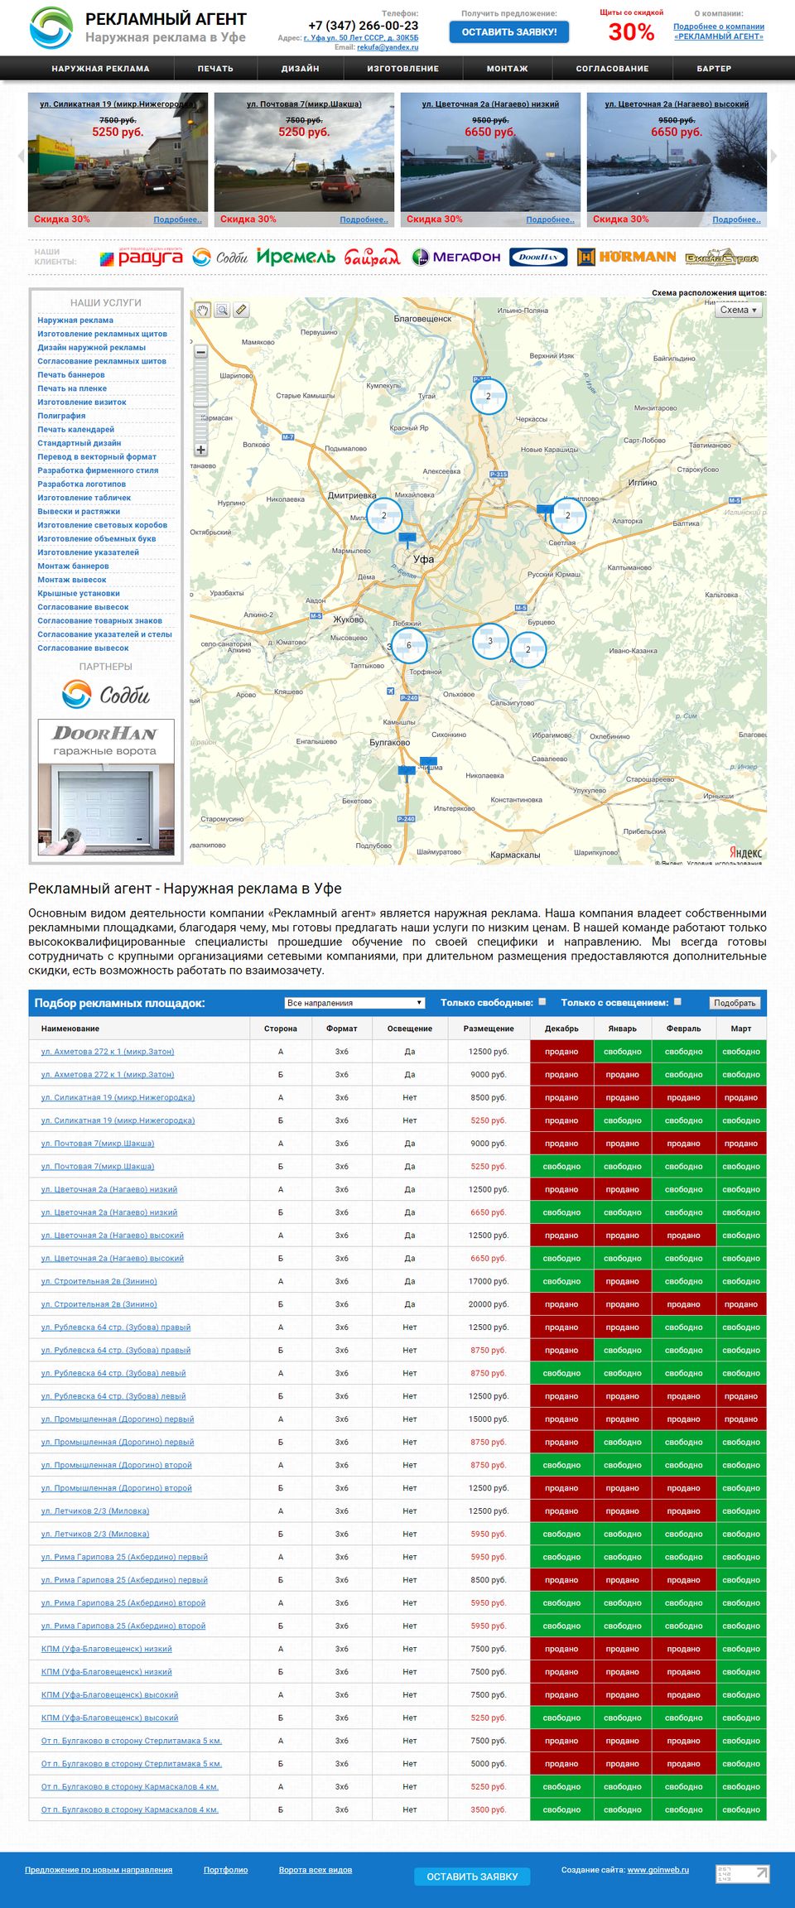Click the map zoom out minus button
This screenshot has height=1908, width=795.
[201, 352]
